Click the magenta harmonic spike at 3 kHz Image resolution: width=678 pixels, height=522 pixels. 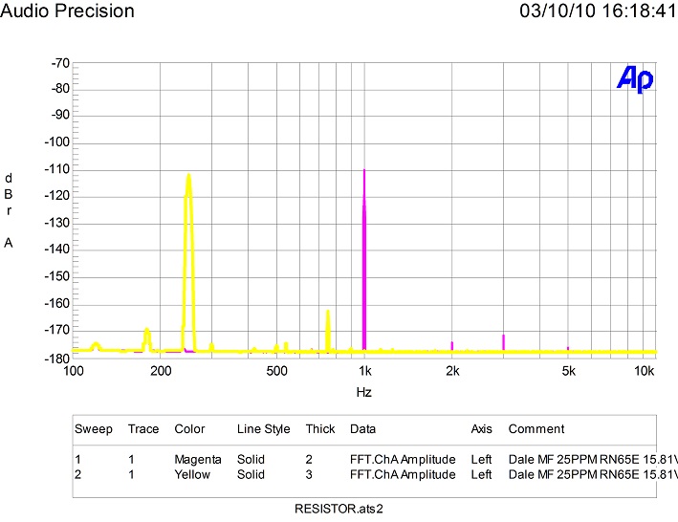pyautogui.click(x=503, y=342)
